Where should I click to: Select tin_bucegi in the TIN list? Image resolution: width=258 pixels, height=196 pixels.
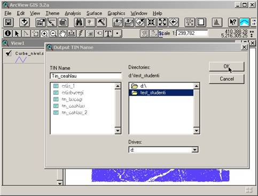(72, 99)
